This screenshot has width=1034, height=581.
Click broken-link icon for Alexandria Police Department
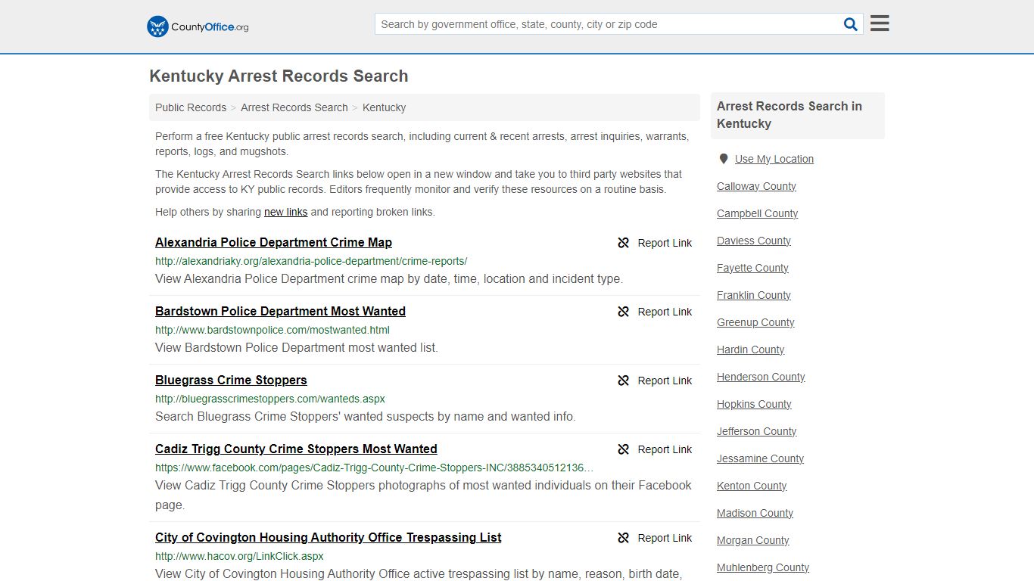click(624, 243)
